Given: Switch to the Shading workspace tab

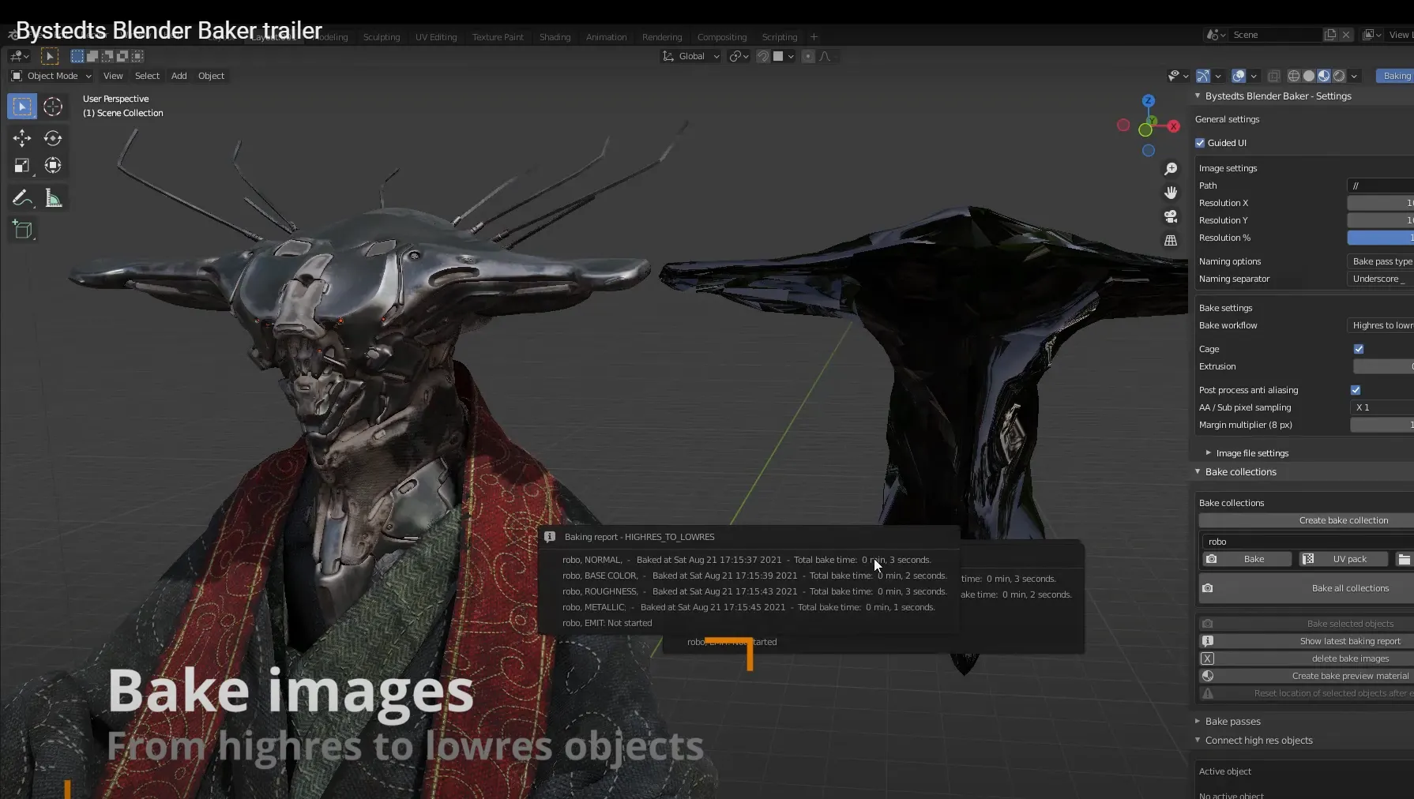Looking at the screenshot, I should pos(555,37).
